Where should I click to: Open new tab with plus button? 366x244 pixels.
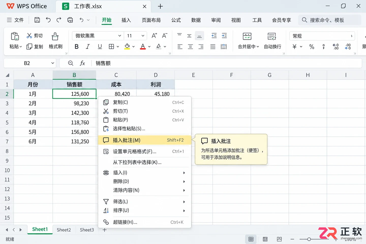(x=160, y=6)
